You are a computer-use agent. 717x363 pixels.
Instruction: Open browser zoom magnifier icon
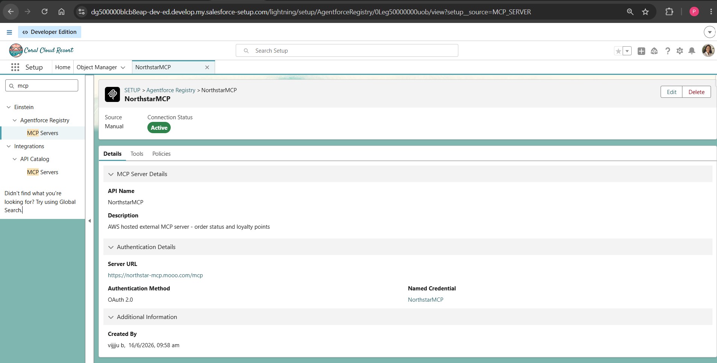pyautogui.click(x=630, y=12)
